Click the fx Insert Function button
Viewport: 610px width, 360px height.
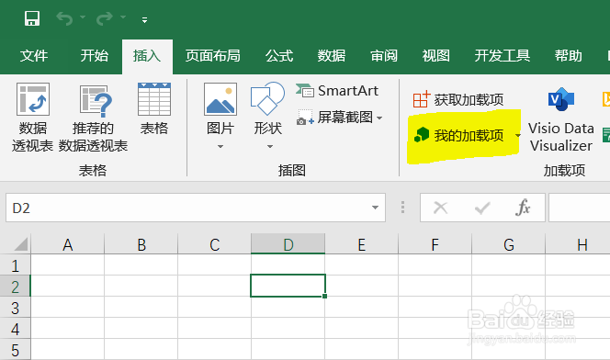[523, 208]
